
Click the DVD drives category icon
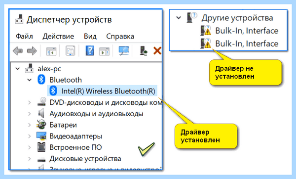(41, 101)
